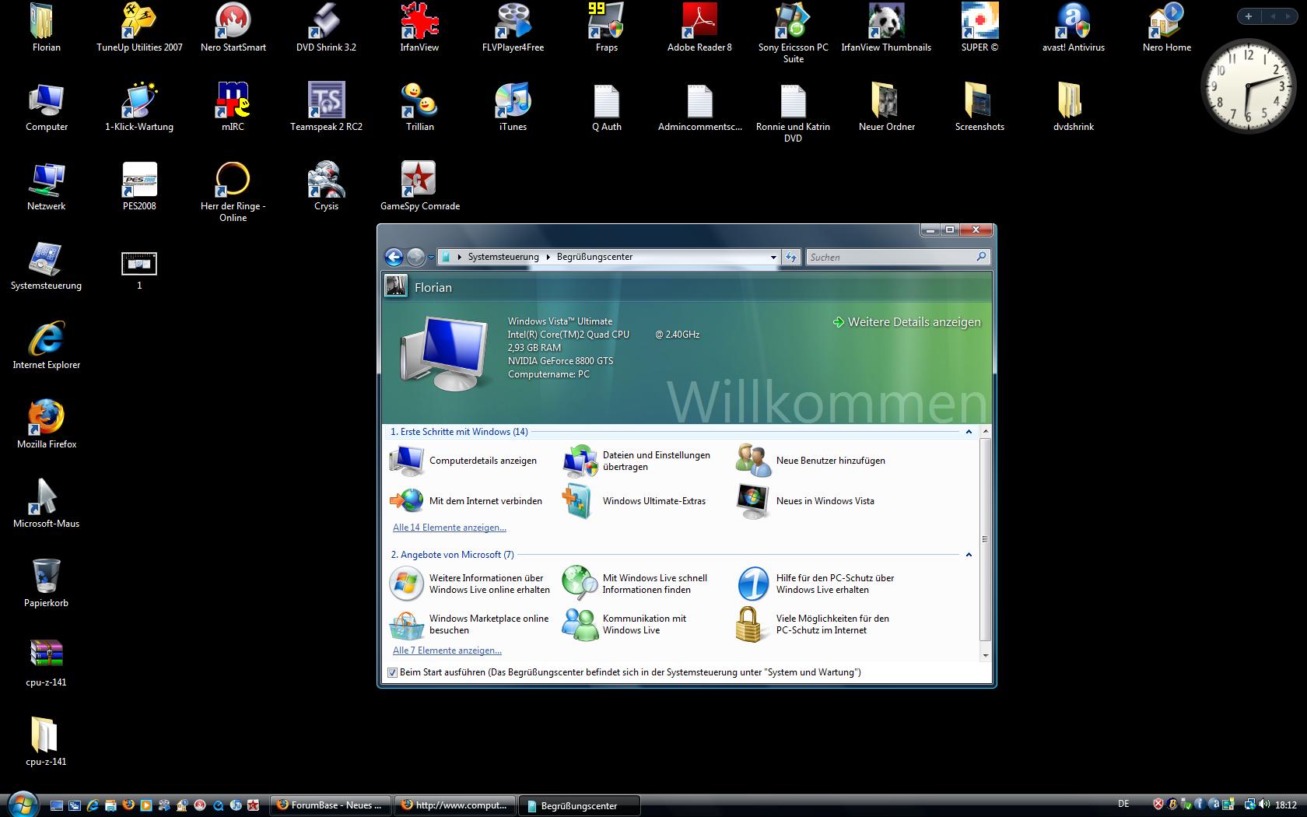
Task: Expand the dropdown arrow before Systemsteuerung breadcrumb
Action: 460,257
